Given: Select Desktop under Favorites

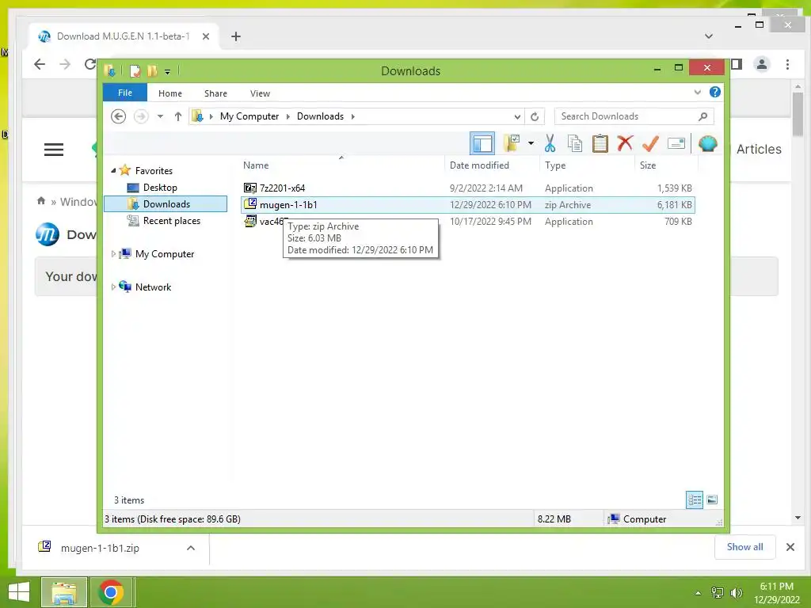Looking at the screenshot, I should tap(160, 187).
